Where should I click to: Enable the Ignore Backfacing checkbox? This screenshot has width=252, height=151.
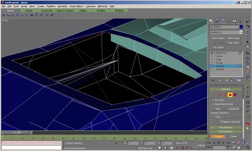[x=213, y=104]
